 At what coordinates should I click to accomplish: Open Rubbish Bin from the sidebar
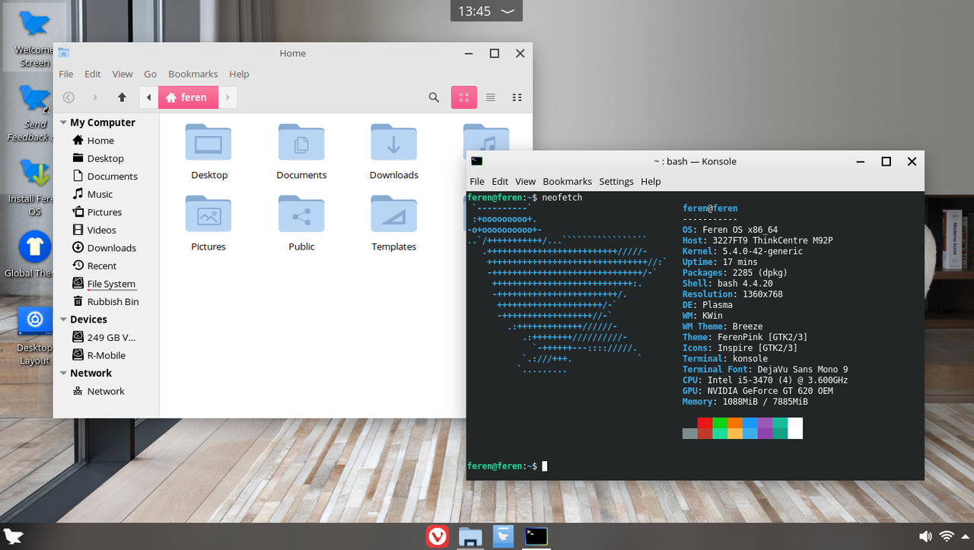(x=112, y=301)
